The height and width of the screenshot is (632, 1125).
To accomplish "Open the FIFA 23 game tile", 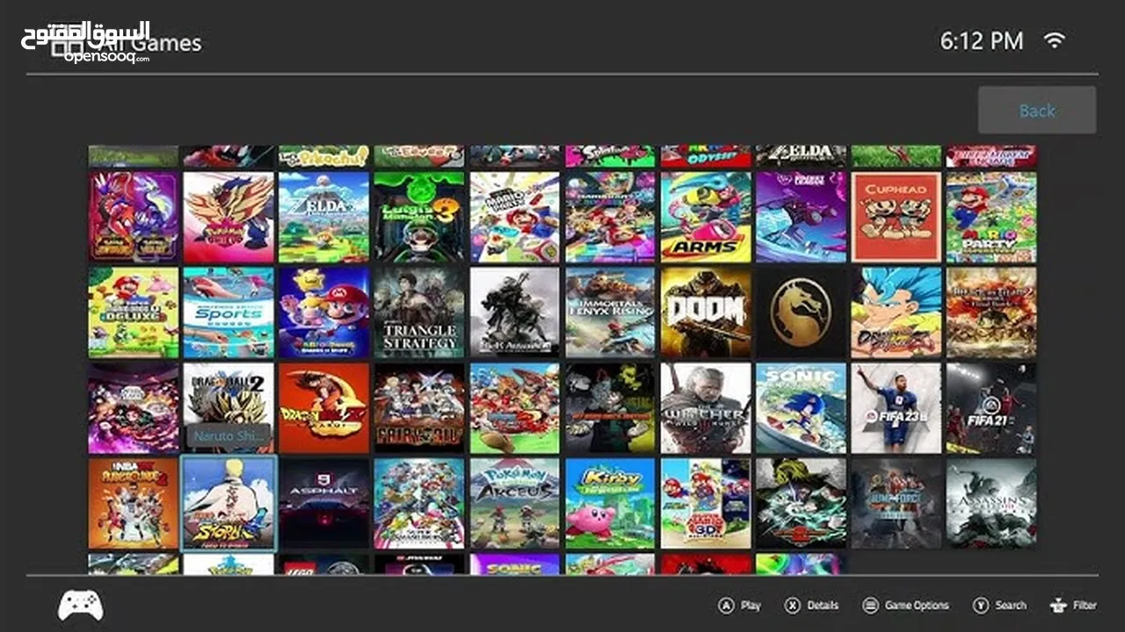I will pyautogui.click(x=896, y=408).
